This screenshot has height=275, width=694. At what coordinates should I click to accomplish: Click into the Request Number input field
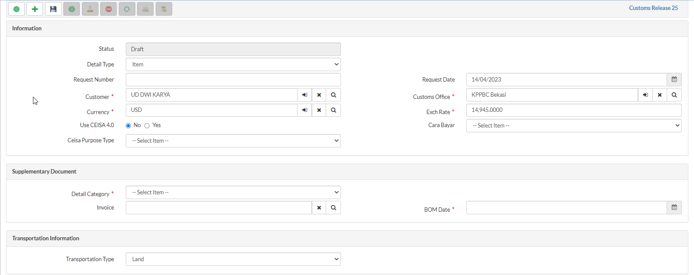233,80
